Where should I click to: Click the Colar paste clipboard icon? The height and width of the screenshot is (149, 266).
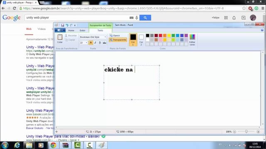pos(60,37)
